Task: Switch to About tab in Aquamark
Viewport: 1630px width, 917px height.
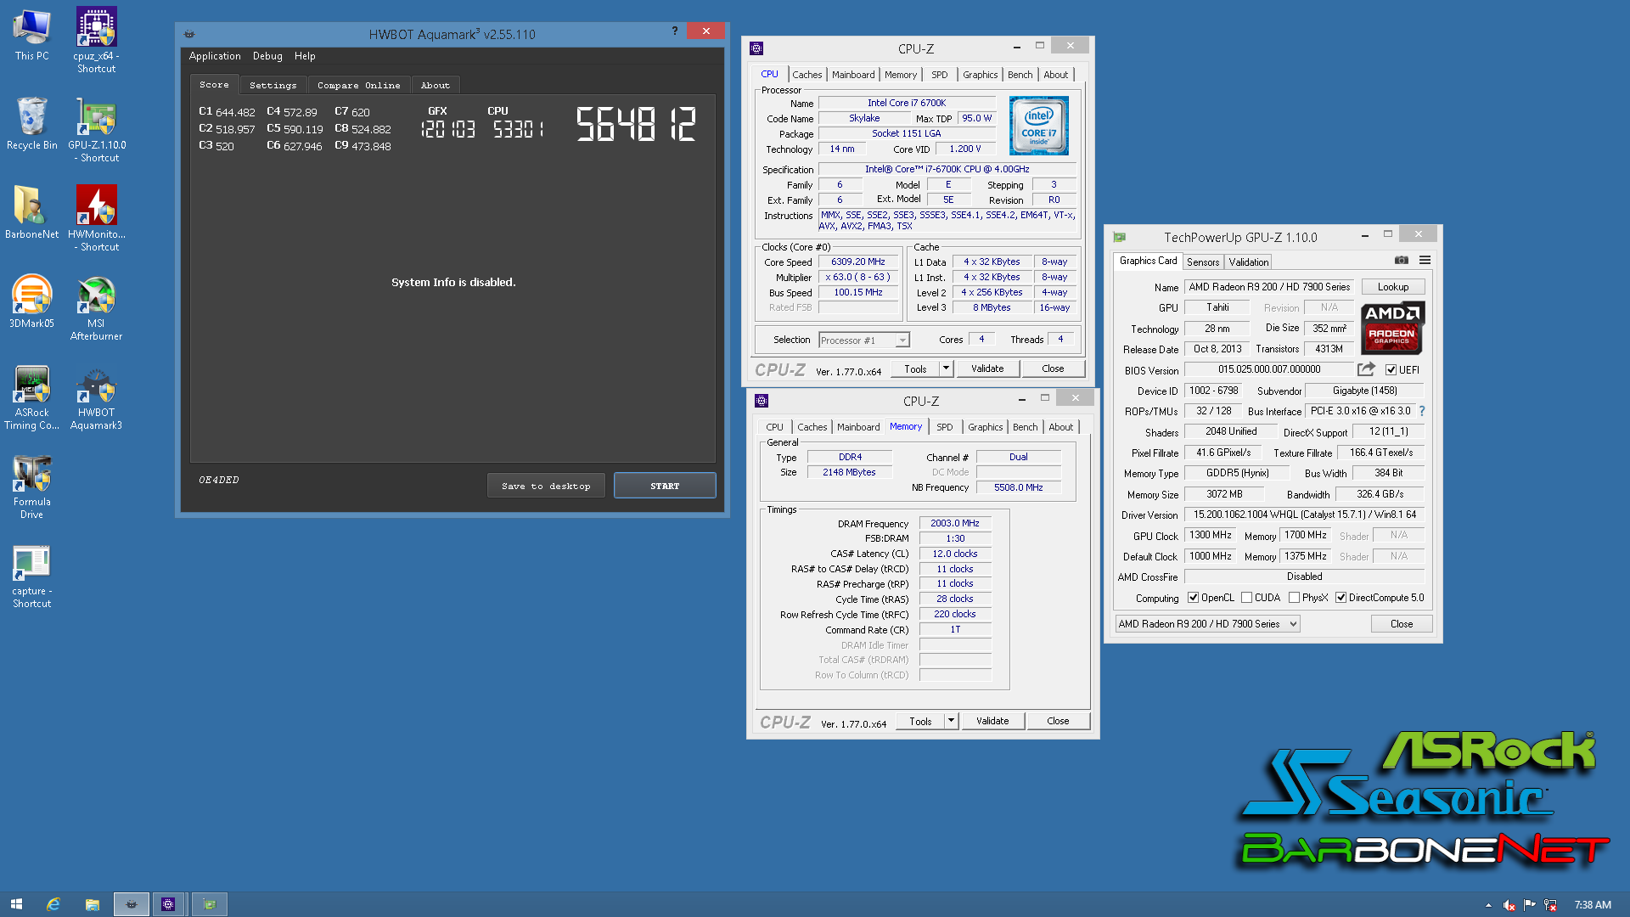Action: point(435,85)
